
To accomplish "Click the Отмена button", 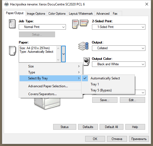I will coord(117,139).
